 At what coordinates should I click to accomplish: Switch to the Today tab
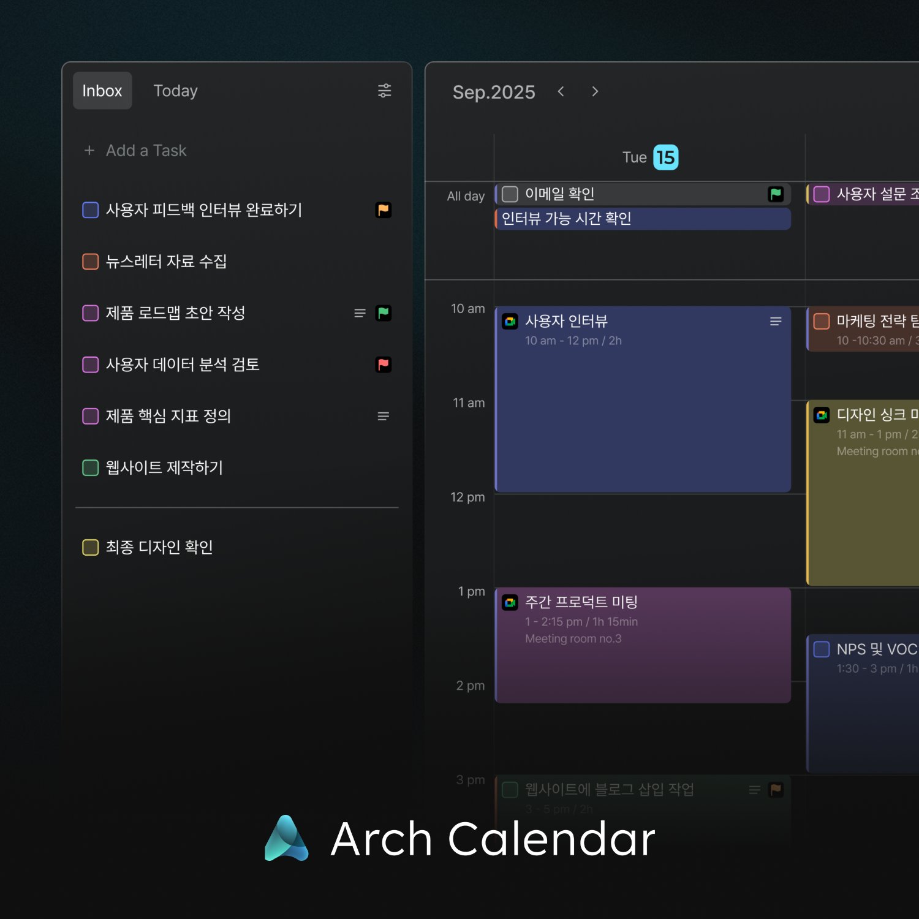pyautogui.click(x=175, y=91)
